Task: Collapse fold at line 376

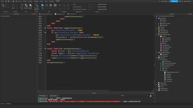Action: pyautogui.click(x=45, y=49)
